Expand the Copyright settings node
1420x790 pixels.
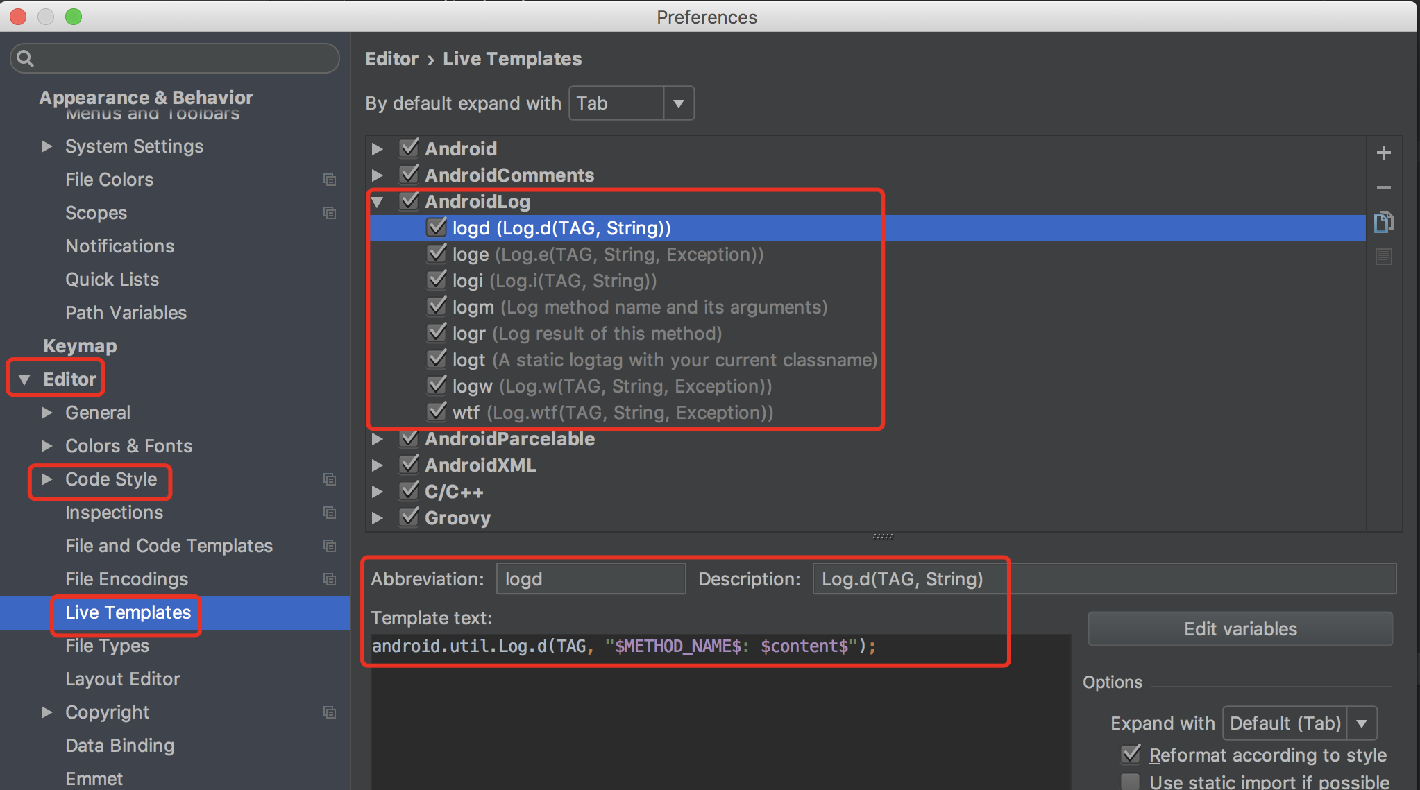[x=47, y=712]
